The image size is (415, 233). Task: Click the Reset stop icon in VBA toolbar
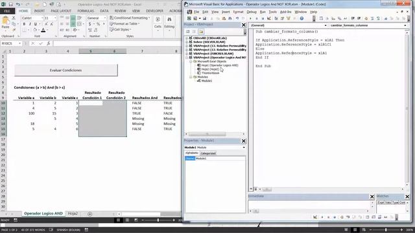[263, 19]
